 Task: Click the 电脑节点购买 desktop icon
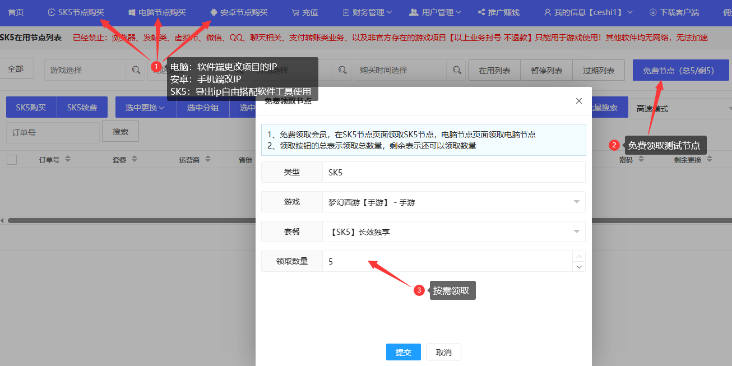point(131,11)
